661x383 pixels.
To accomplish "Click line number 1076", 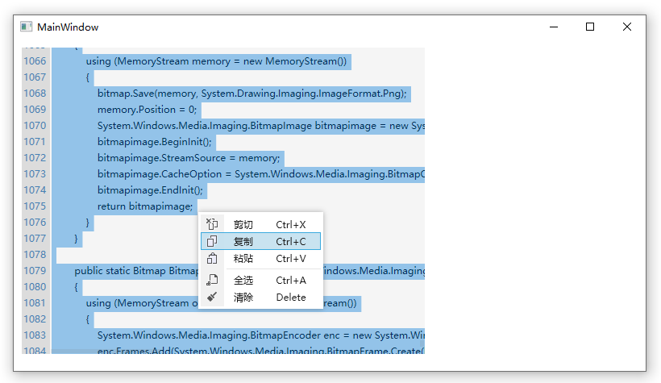I will [x=35, y=223].
